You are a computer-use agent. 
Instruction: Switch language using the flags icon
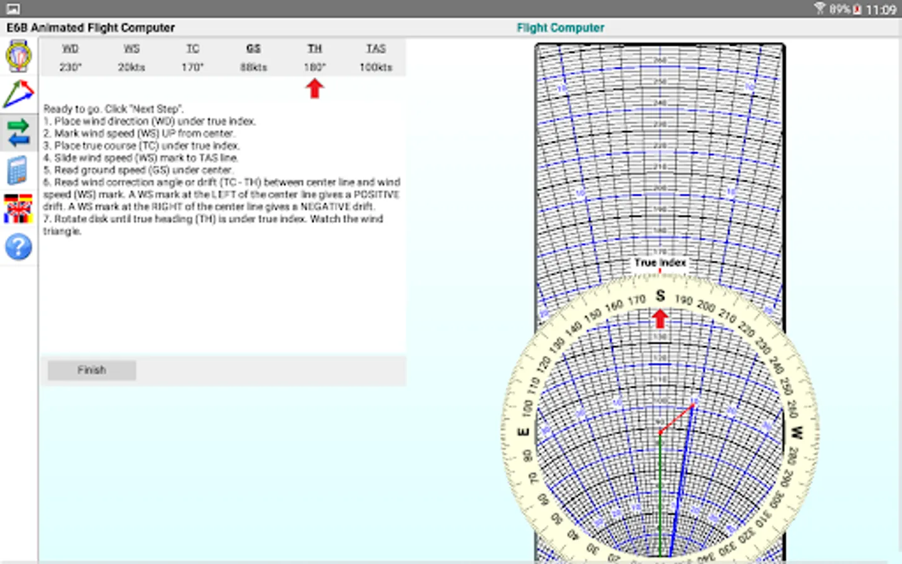19,209
